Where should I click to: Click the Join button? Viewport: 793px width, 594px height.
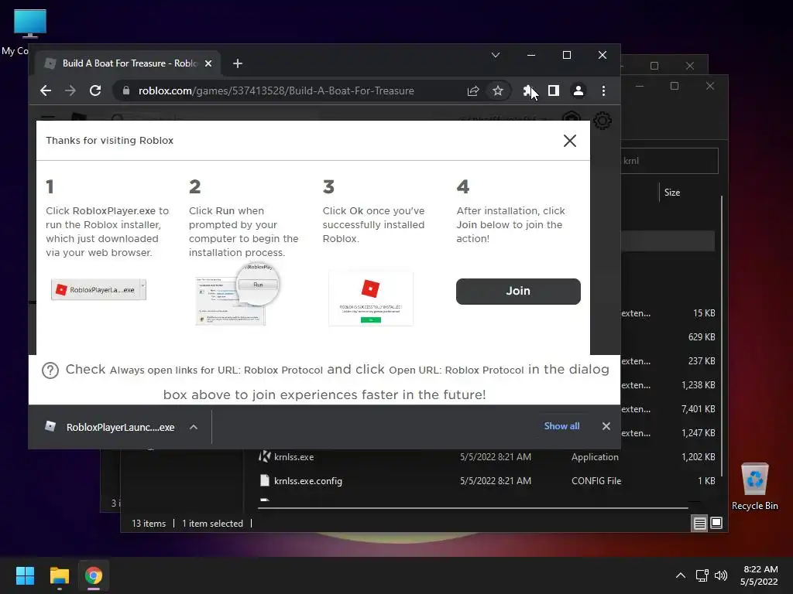pos(518,292)
